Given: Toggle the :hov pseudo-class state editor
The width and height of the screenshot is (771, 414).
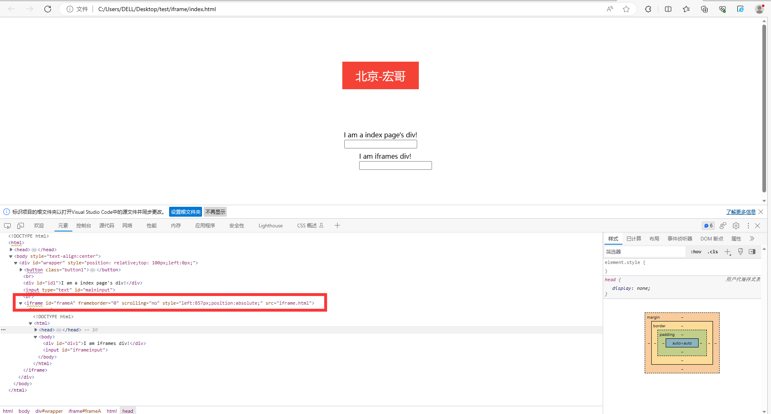Looking at the screenshot, I should (x=696, y=252).
